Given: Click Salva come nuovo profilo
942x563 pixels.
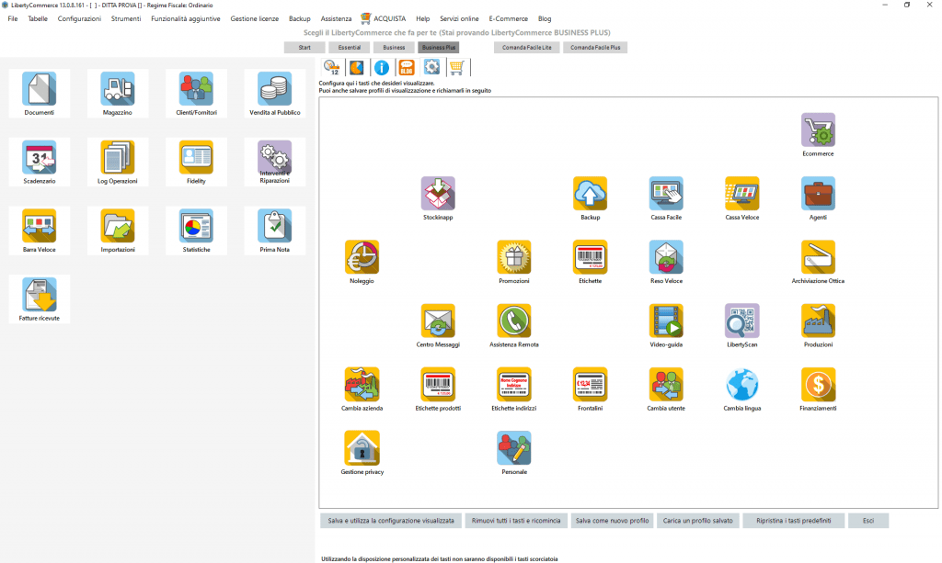Looking at the screenshot, I should (x=612, y=521).
